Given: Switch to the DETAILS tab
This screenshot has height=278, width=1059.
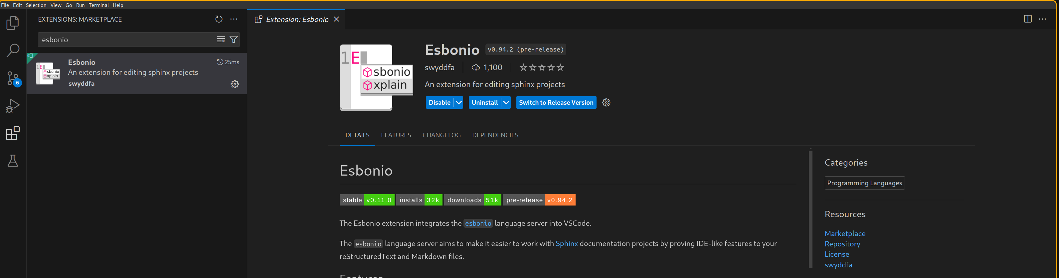Looking at the screenshot, I should [357, 135].
